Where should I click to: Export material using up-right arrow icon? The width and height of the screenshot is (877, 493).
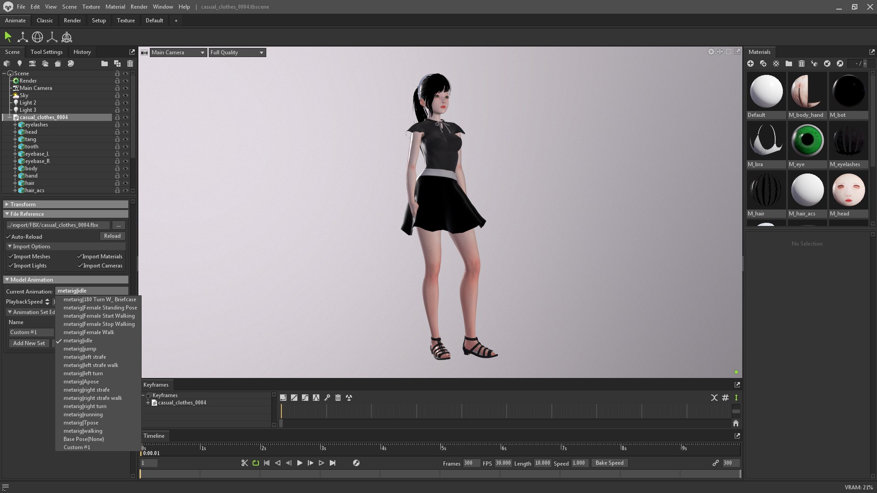coord(840,63)
